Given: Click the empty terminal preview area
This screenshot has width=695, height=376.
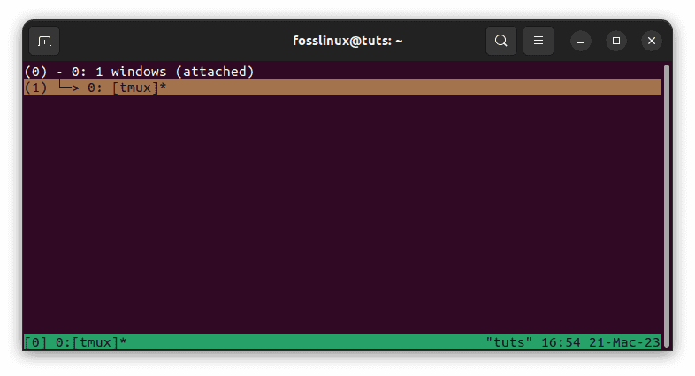Looking at the screenshot, I should coord(342,214).
